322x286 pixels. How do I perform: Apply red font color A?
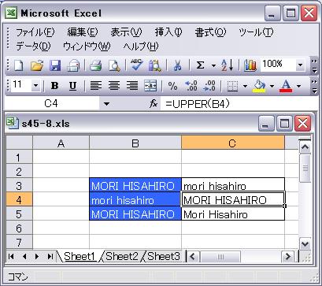click(x=286, y=86)
